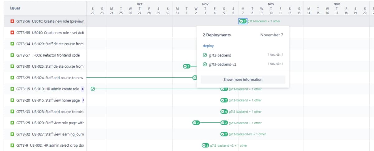Click the red bug icon for G7T3-55
The width and height of the screenshot is (374, 151).
click(x=12, y=33)
